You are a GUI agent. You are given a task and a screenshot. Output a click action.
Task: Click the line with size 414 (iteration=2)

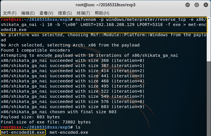click(x=73, y=71)
